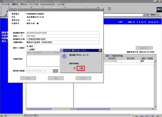Select the 非選定 radio button

(x=28, y=50)
